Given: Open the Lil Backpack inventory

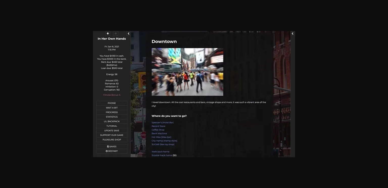Looking at the screenshot, I should [112, 121].
